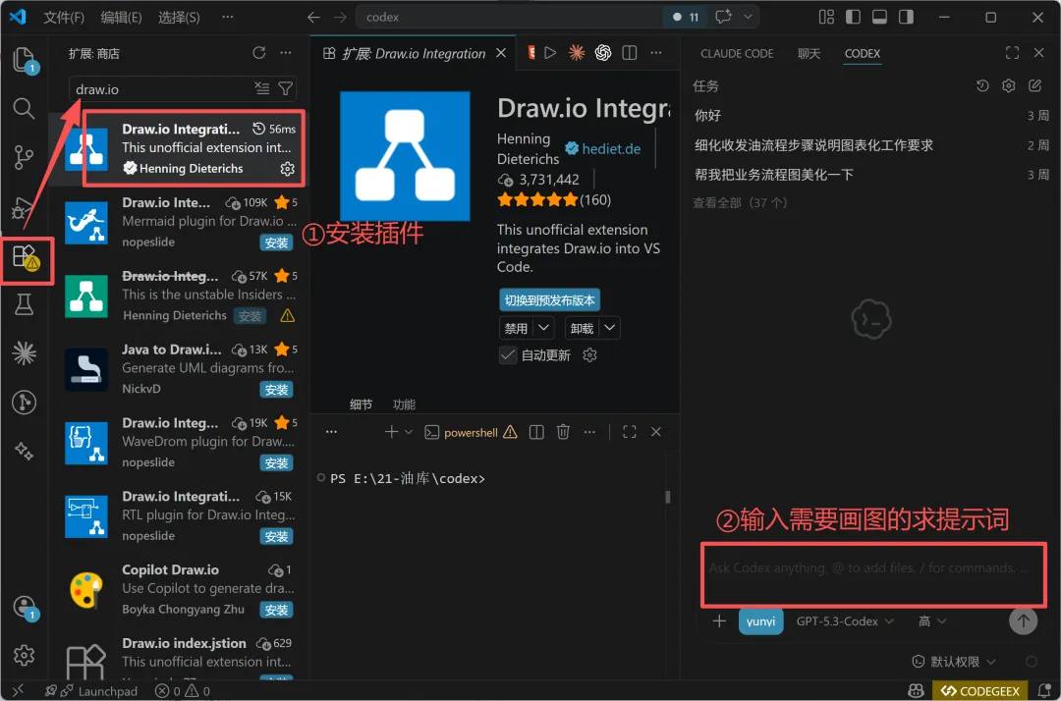Install the Copilot Draw.io extension
The image size is (1061, 701).
(276, 610)
